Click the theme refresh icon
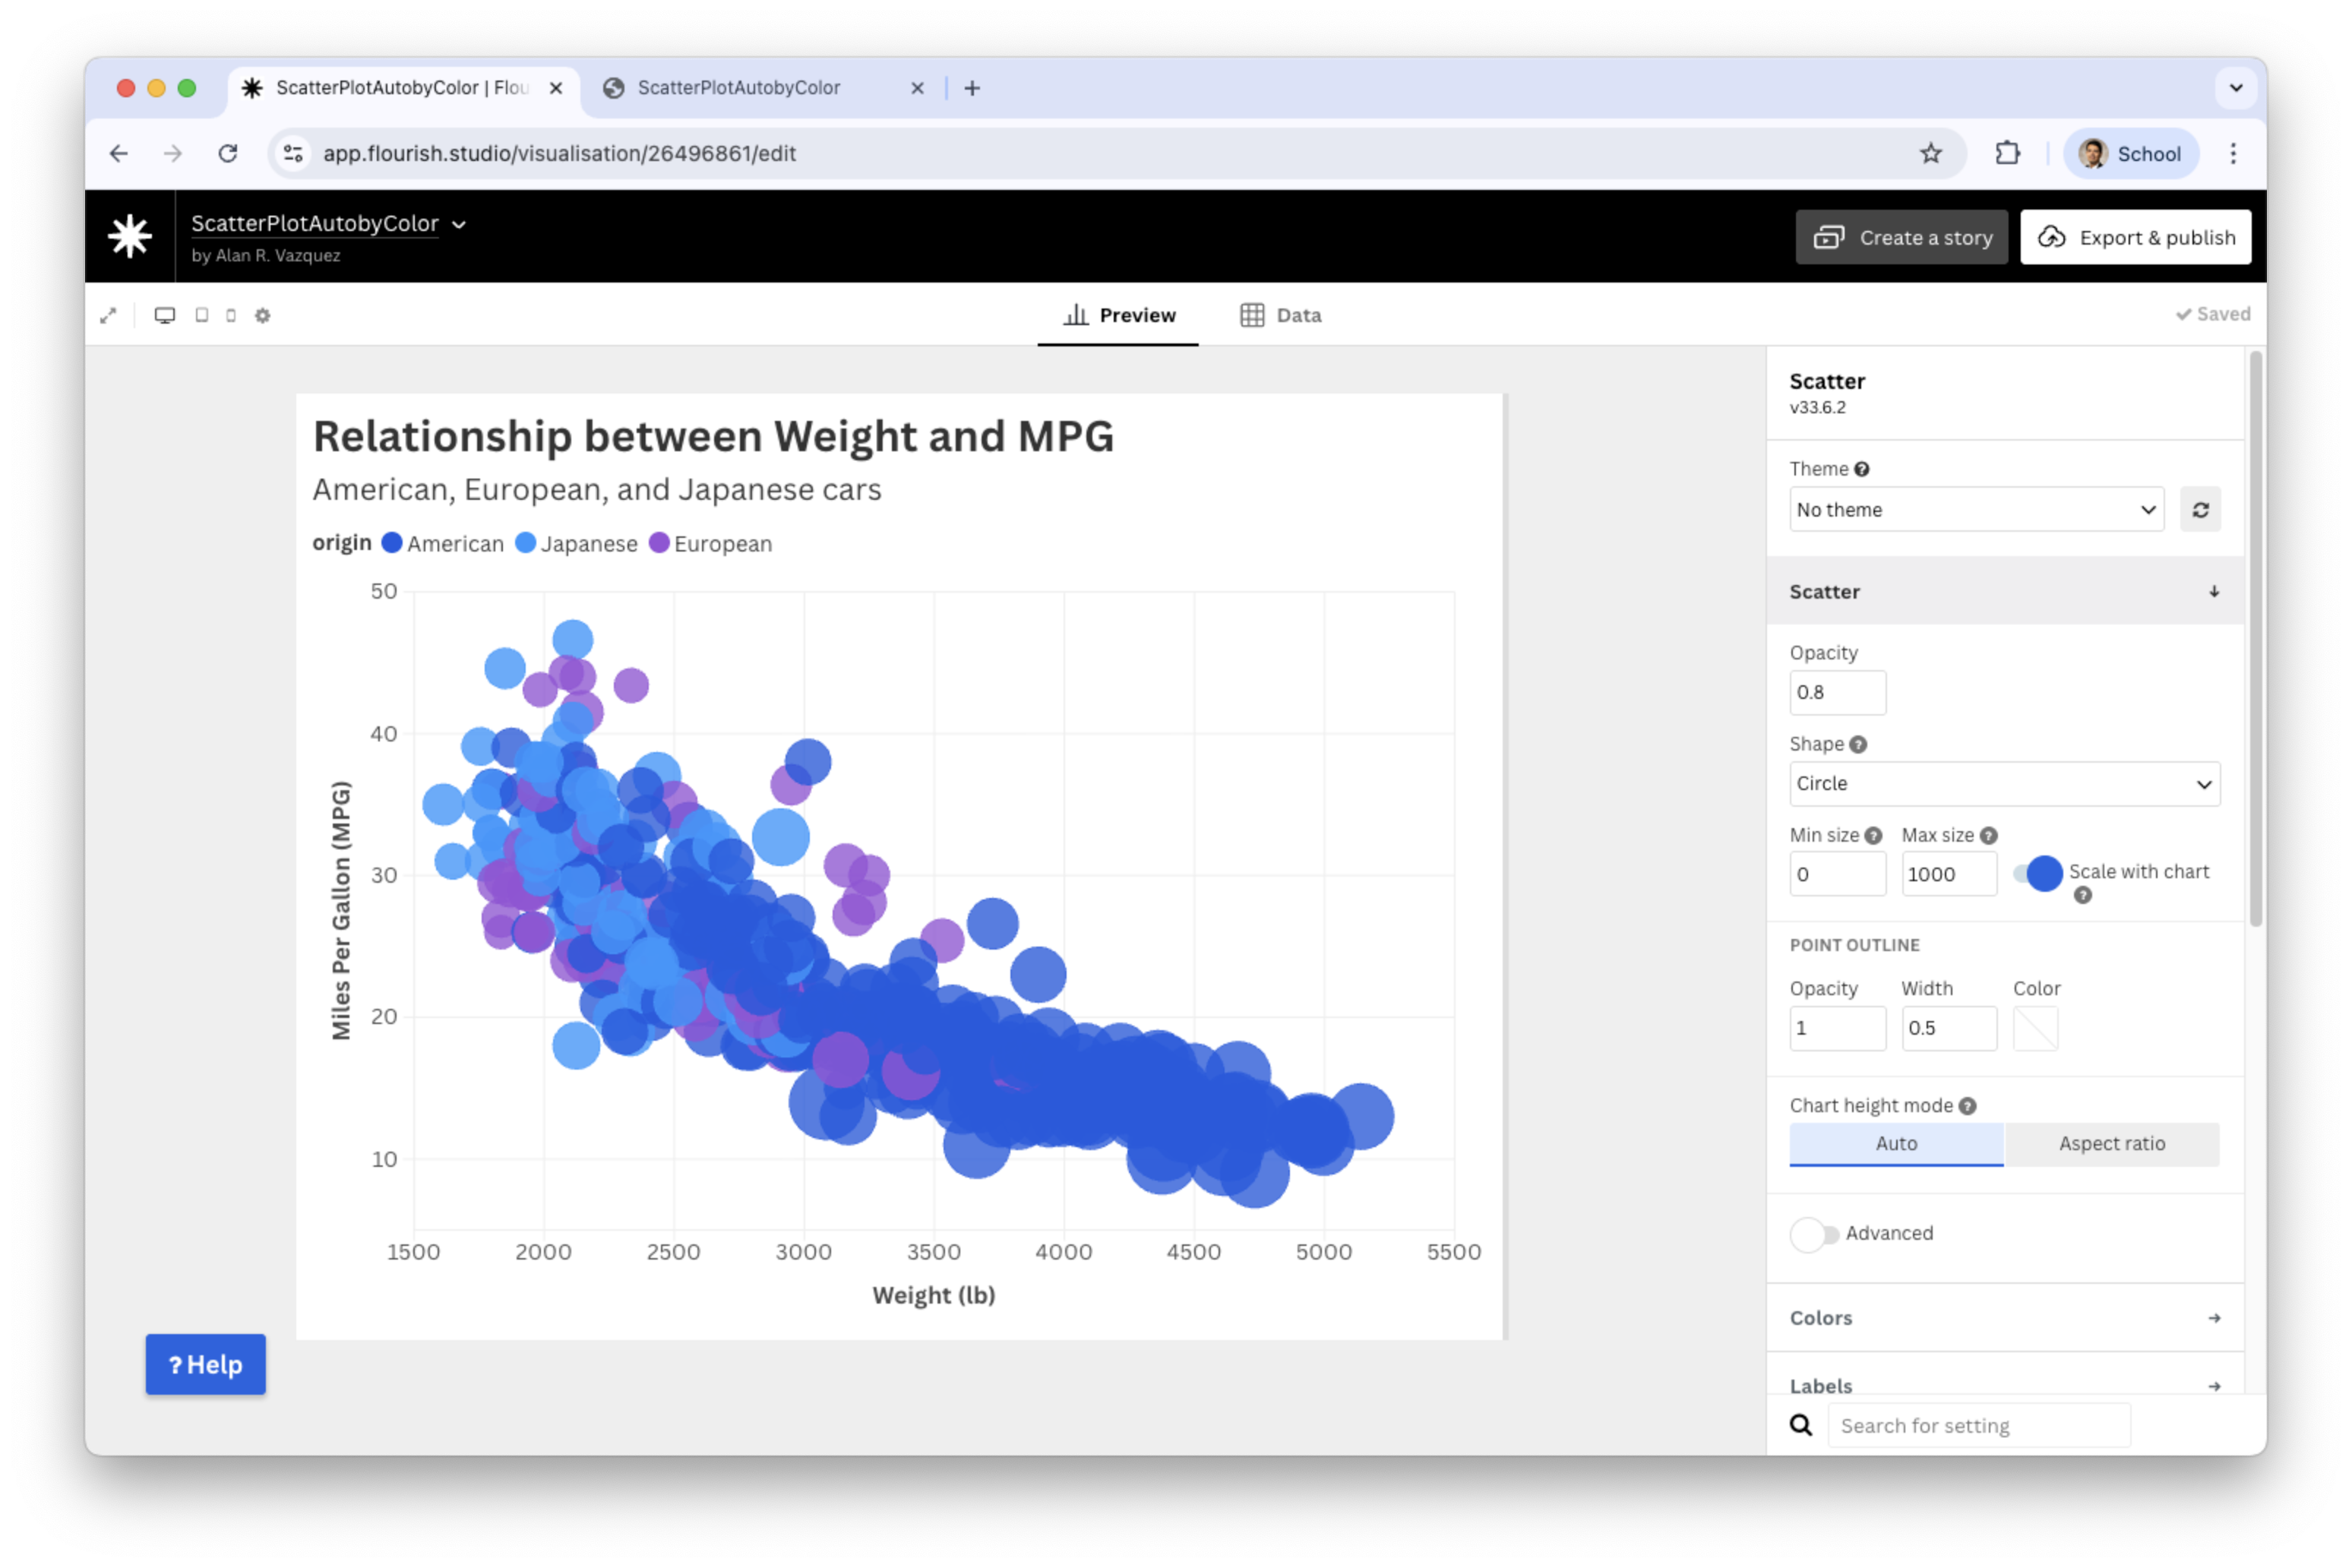The width and height of the screenshot is (2352, 1568). click(2200, 510)
